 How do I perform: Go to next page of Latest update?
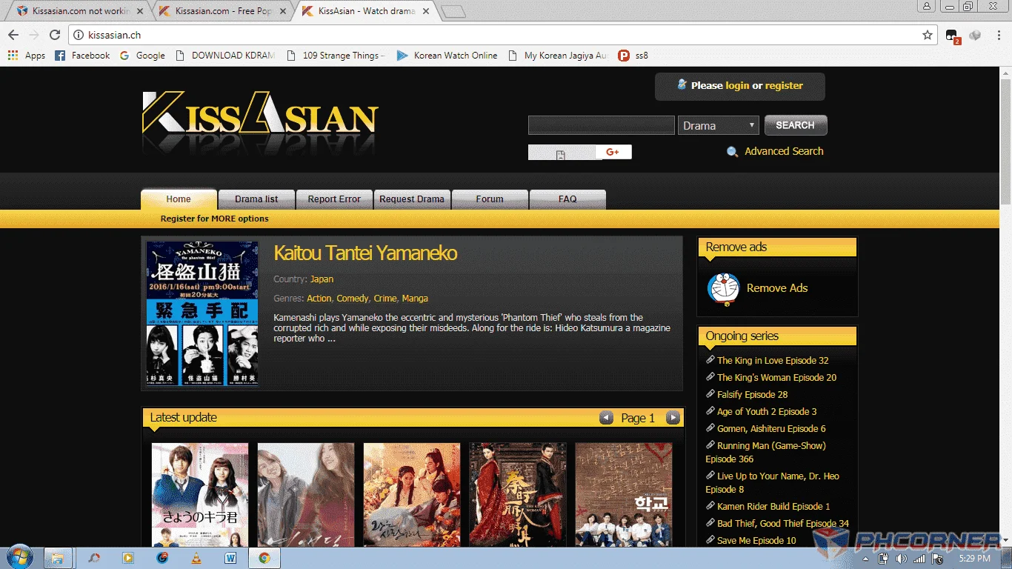point(673,418)
